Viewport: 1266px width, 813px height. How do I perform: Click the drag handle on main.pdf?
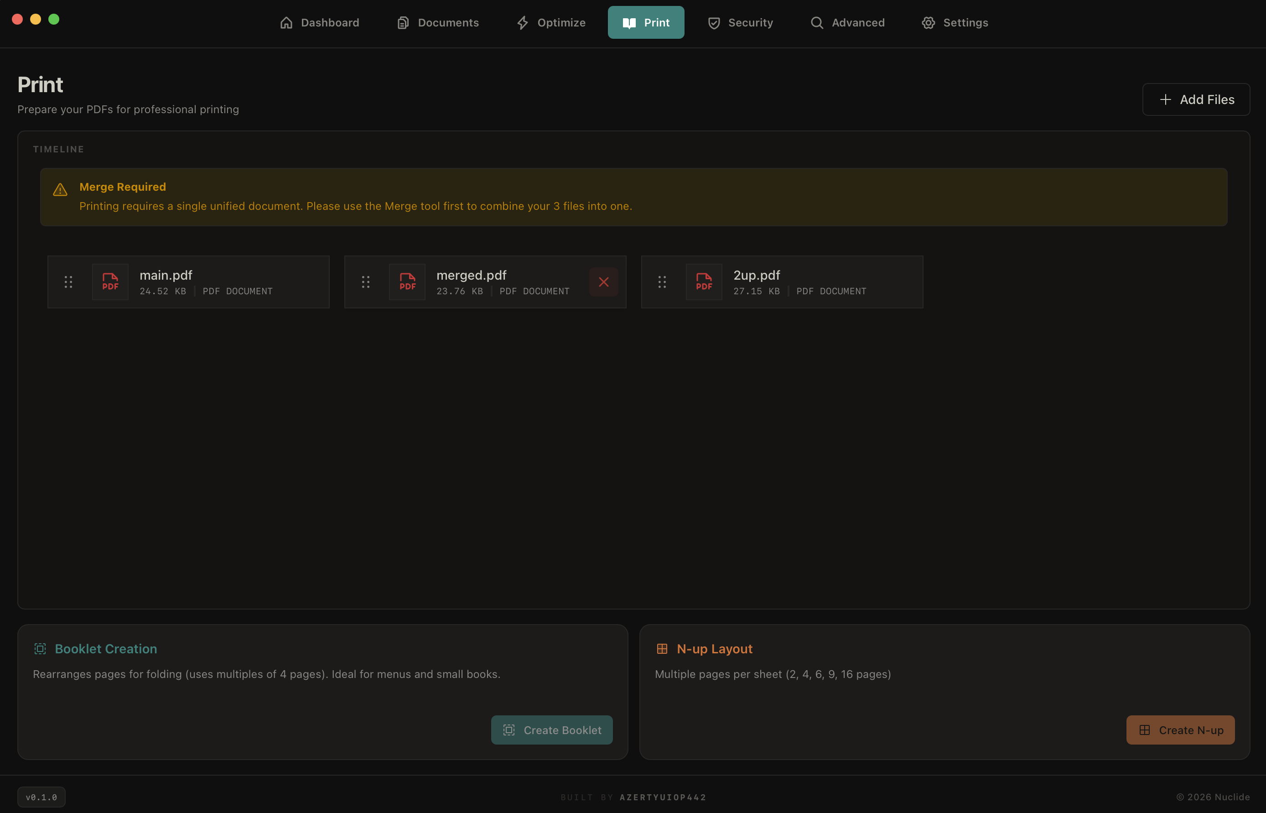coord(68,282)
